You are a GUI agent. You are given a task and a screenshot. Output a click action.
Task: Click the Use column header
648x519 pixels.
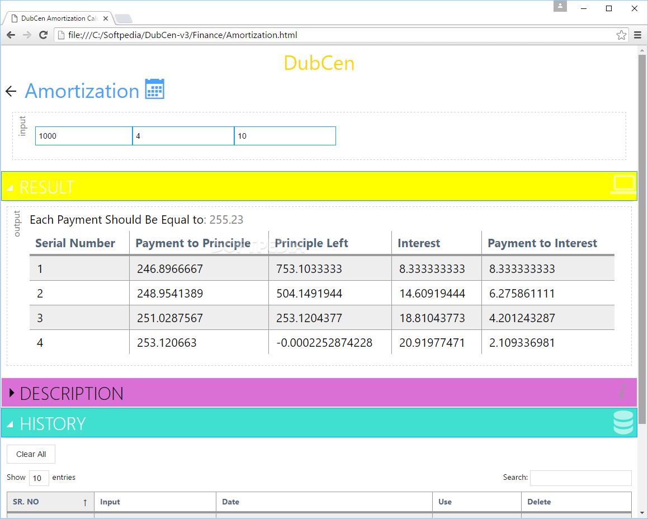point(477,502)
